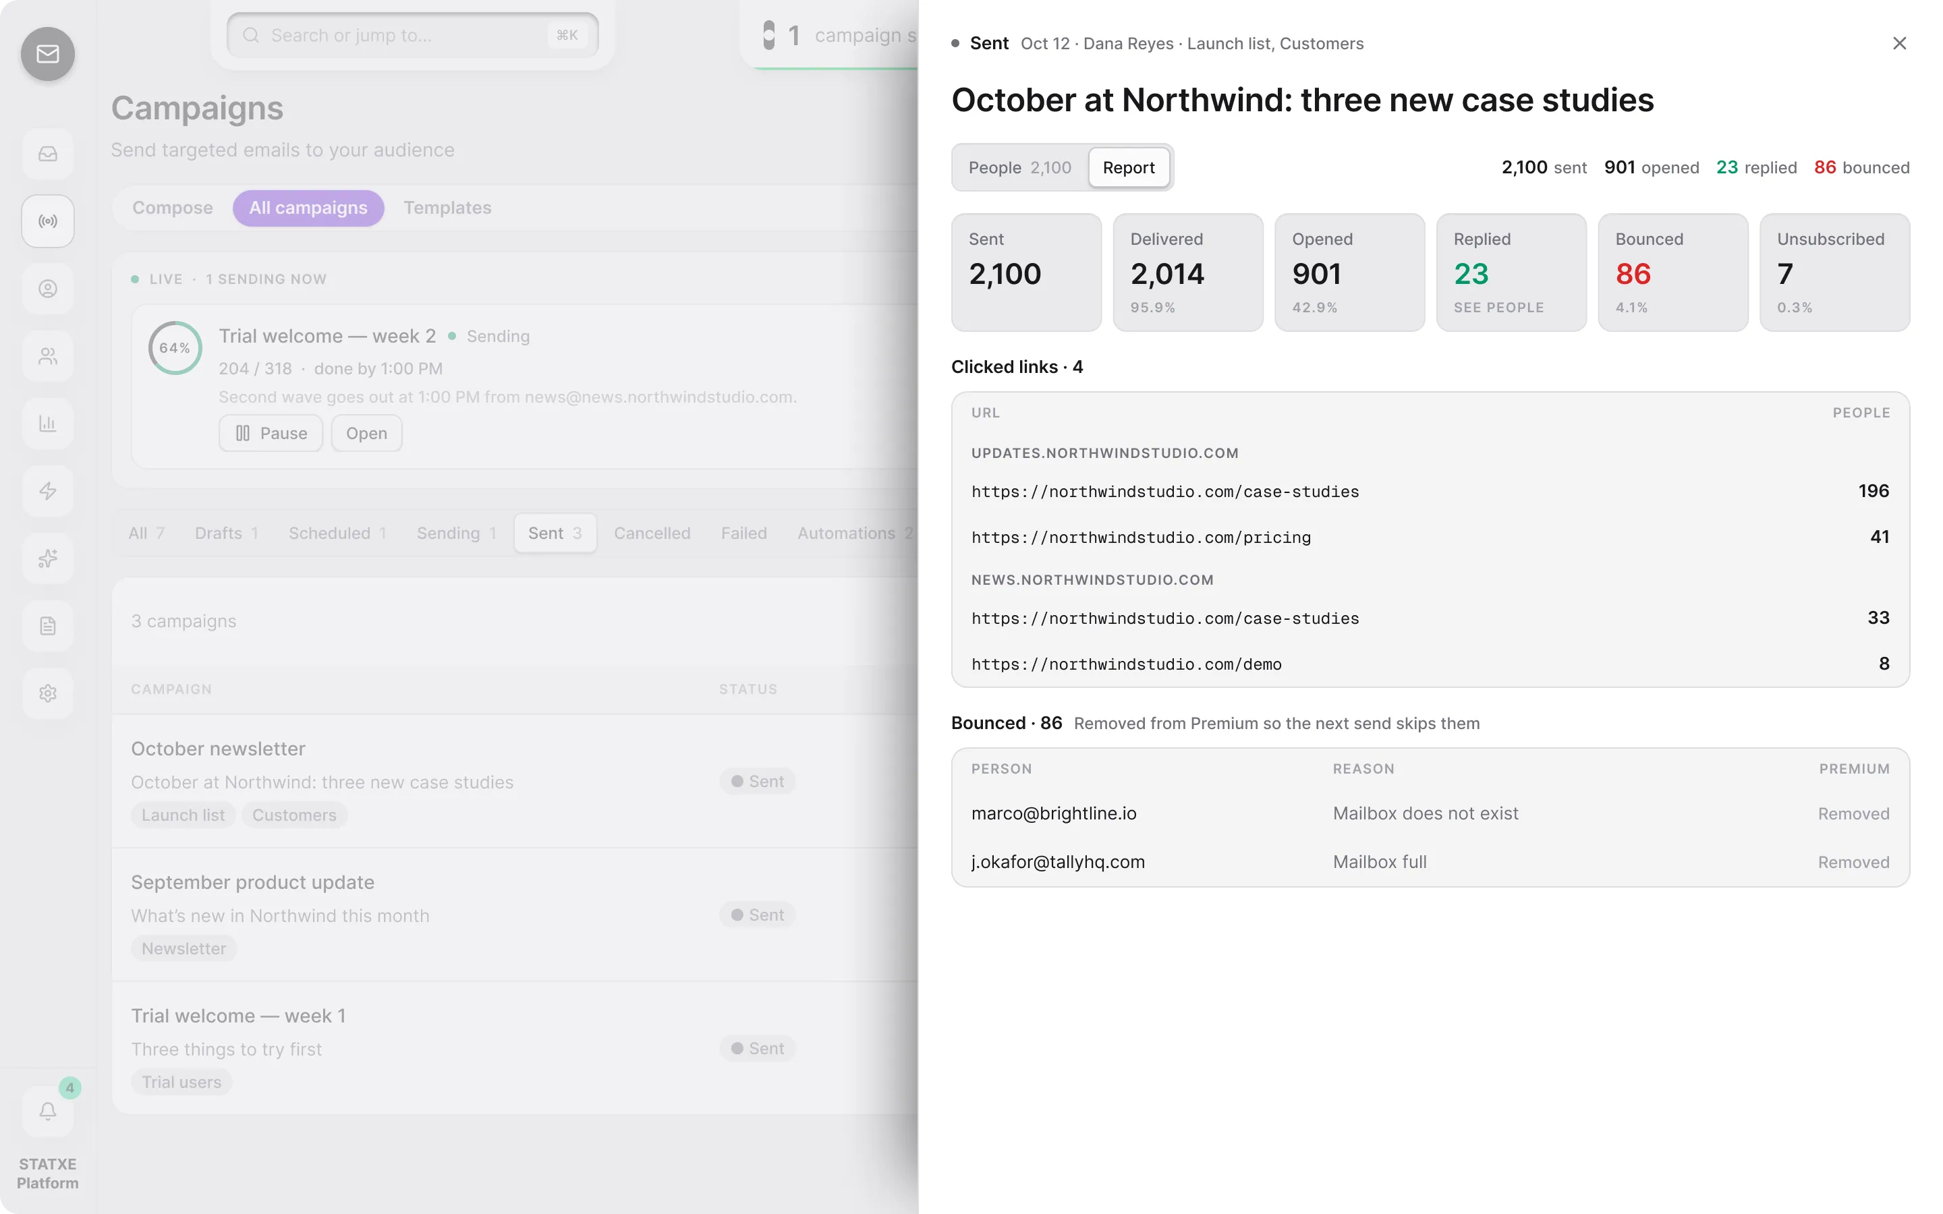Open the single contact profile sidebar icon
Screen dimensions: 1943x1214
[47, 288]
